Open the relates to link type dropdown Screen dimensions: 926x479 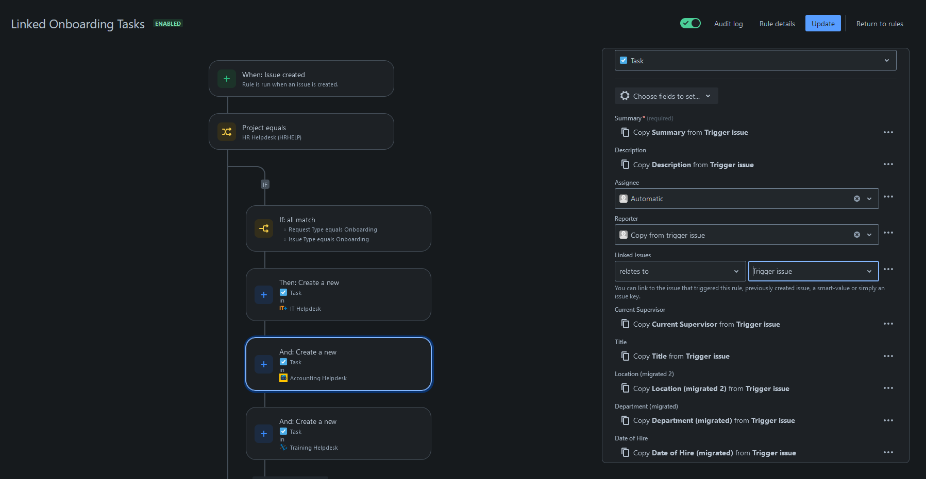(680, 271)
